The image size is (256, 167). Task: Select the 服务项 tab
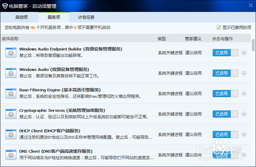[54, 17]
